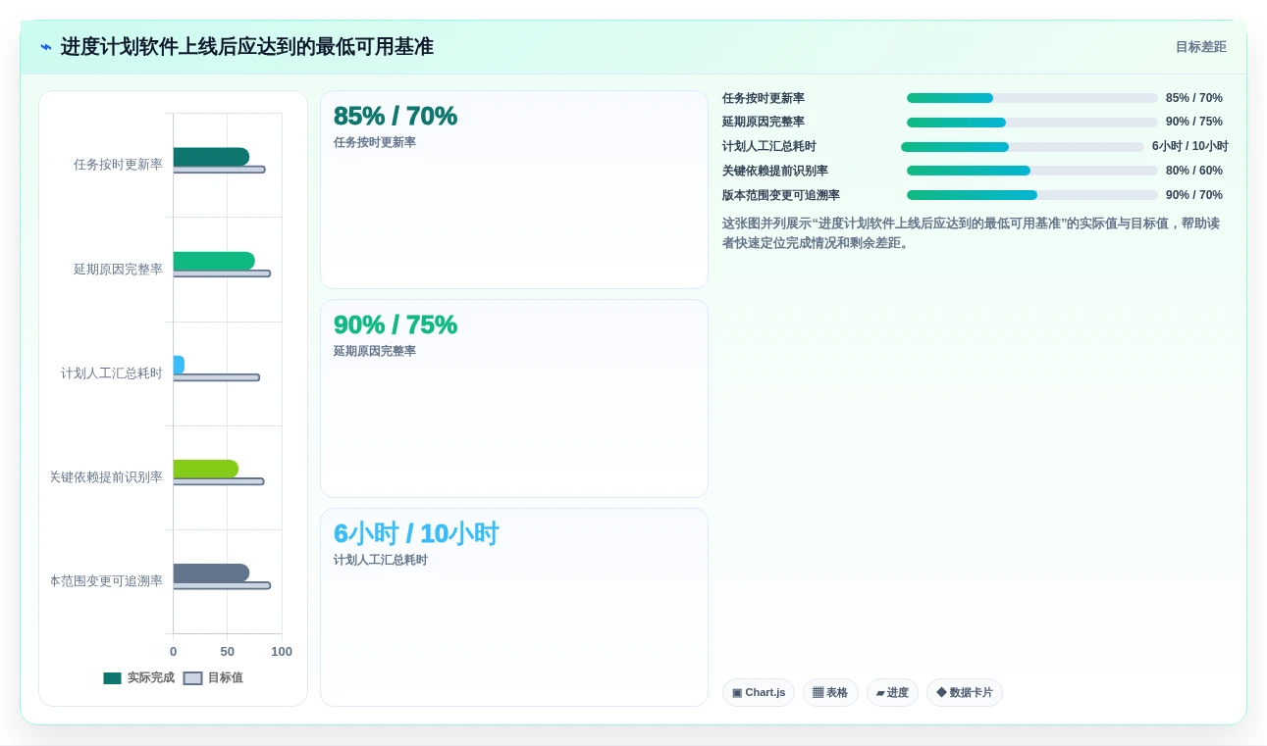Toggle the 目标值 legend entry
Viewport: 1267px width, 746px height.
pos(213,677)
